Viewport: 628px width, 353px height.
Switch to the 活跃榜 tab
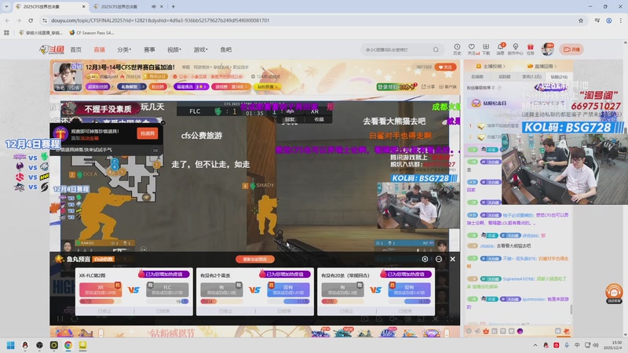coord(504,76)
